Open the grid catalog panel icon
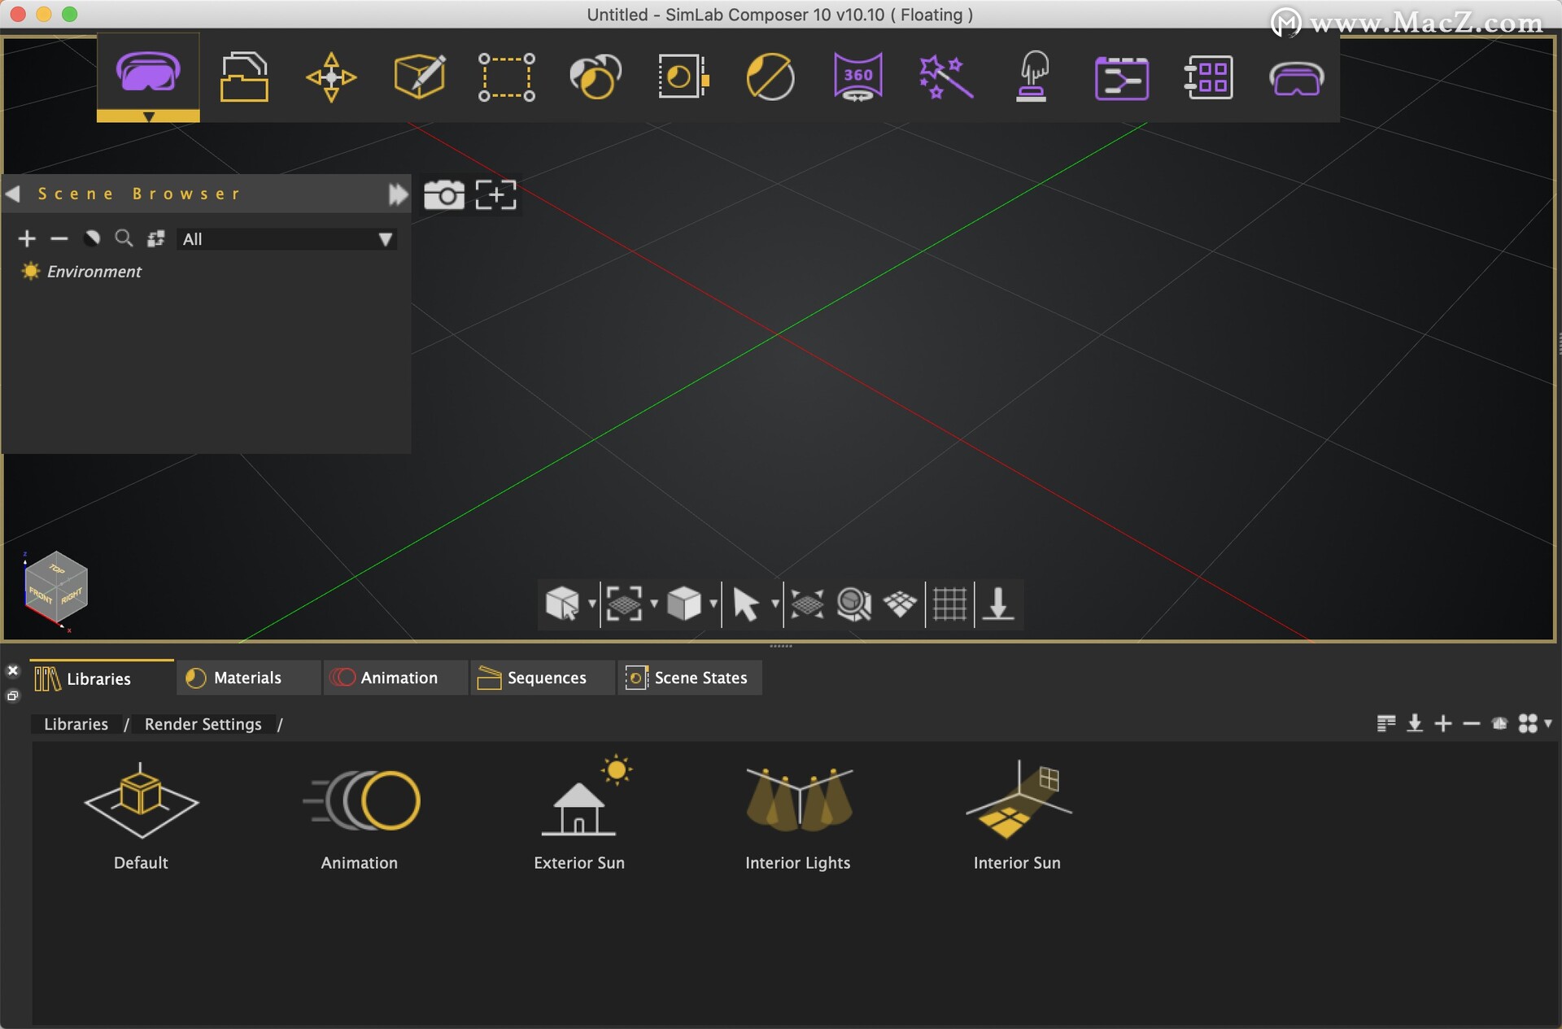This screenshot has width=1562, height=1029. tap(1208, 78)
